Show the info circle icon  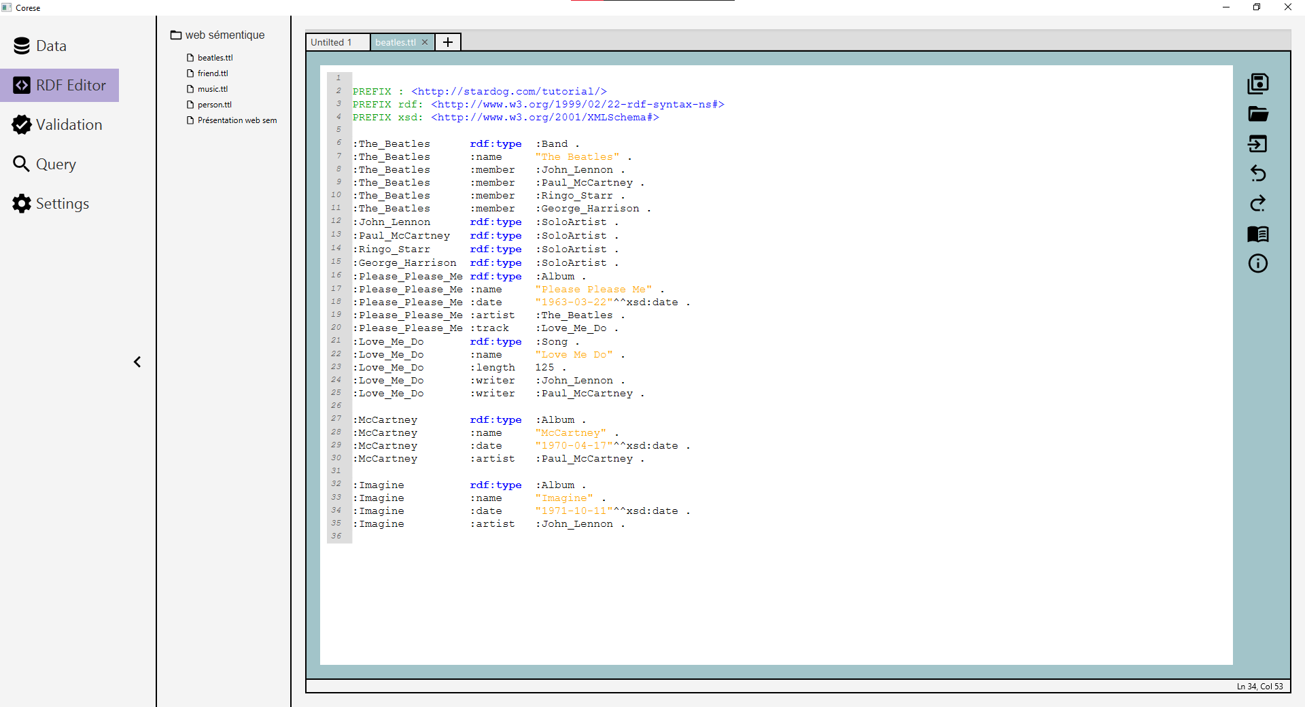pyautogui.click(x=1257, y=264)
